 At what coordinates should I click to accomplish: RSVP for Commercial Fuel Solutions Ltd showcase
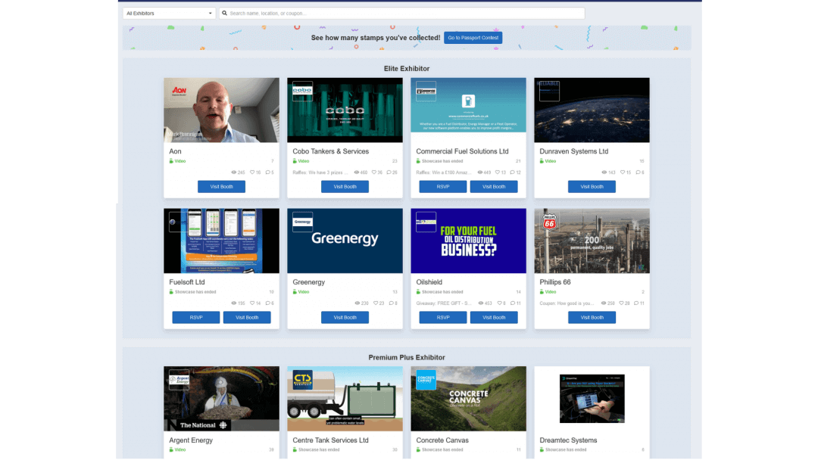443,187
